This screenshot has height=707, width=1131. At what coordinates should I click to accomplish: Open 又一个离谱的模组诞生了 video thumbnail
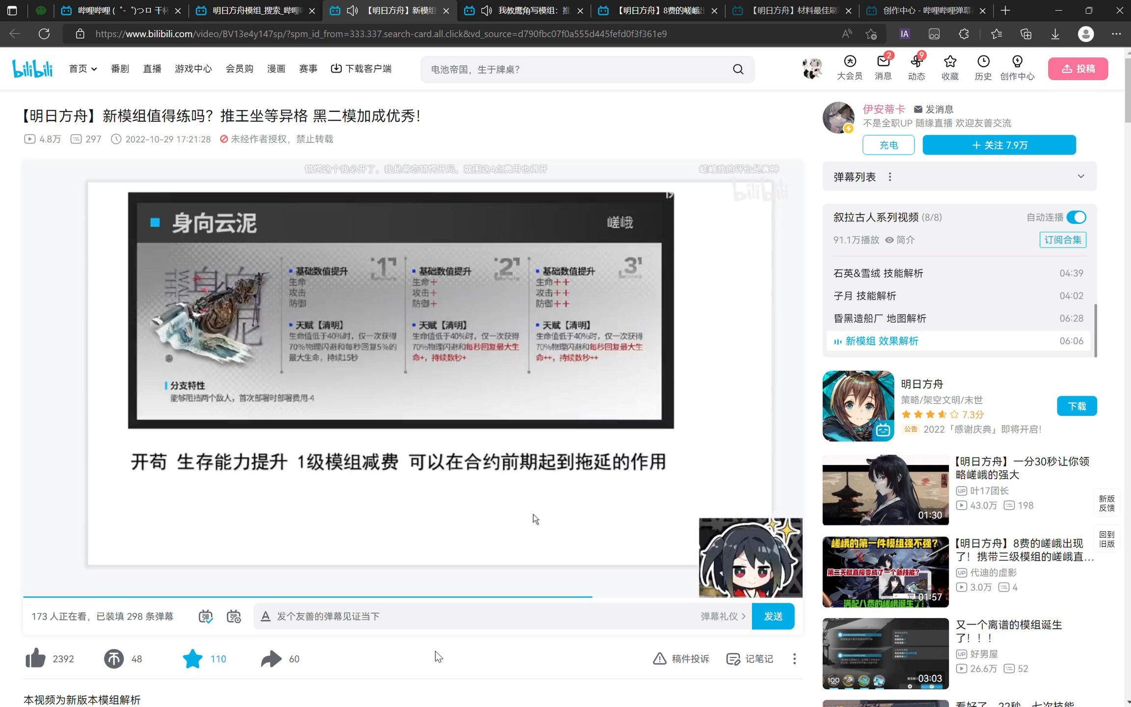pyautogui.click(x=886, y=653)
